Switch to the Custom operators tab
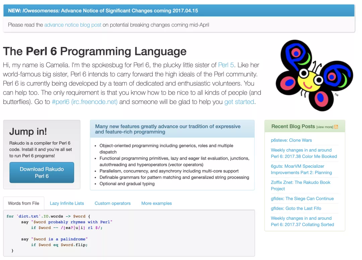Image resolution: width=362 pixels, height=260 pixels. pyautogui.click(x=113, y=203)
